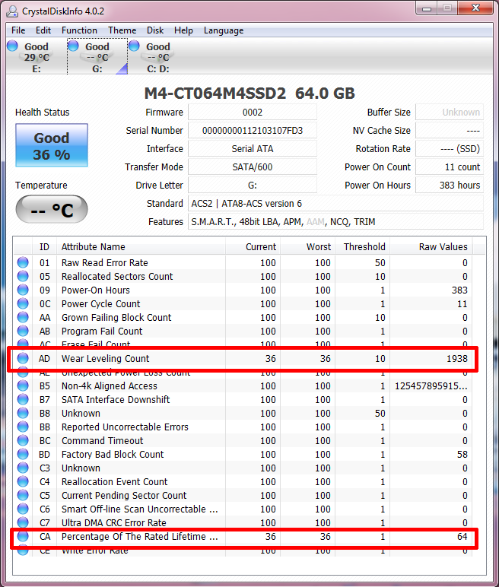Click the Drive Letter field G:
This screenshot has height=587, width=499.
pos(253,186)
